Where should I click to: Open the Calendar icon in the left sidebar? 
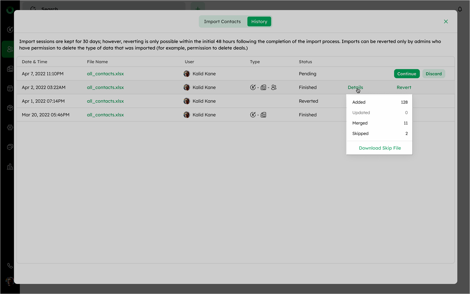tap(10, 88)
